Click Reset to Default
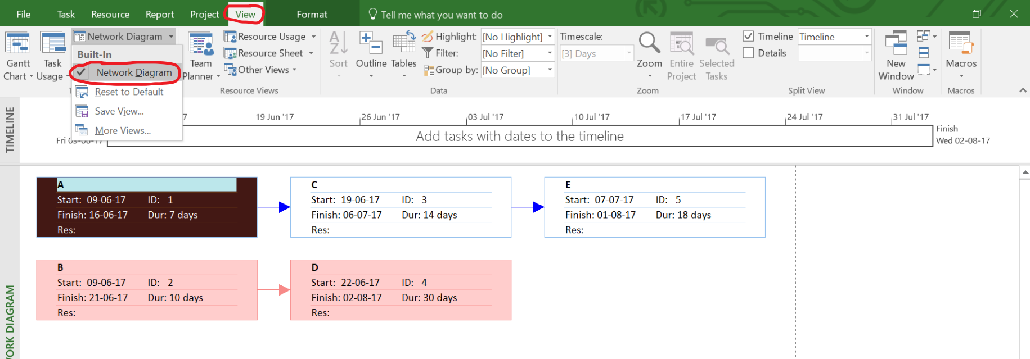 (129, 92)
